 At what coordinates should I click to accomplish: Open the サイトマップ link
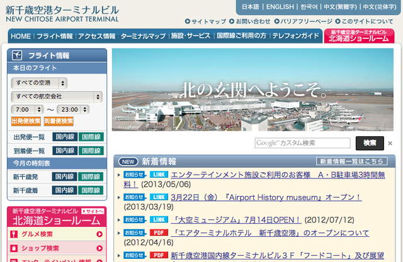[x=206, y=21]
